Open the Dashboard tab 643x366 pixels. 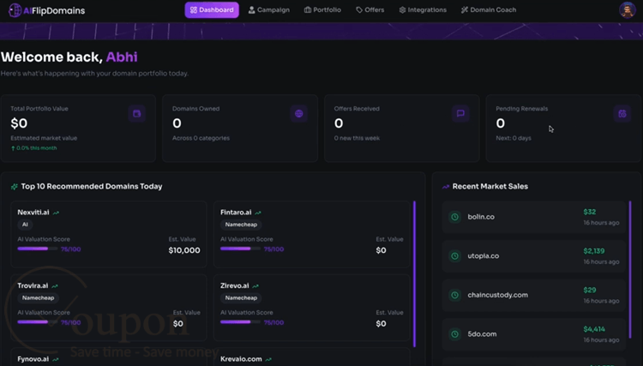click(x=212, y=9)
